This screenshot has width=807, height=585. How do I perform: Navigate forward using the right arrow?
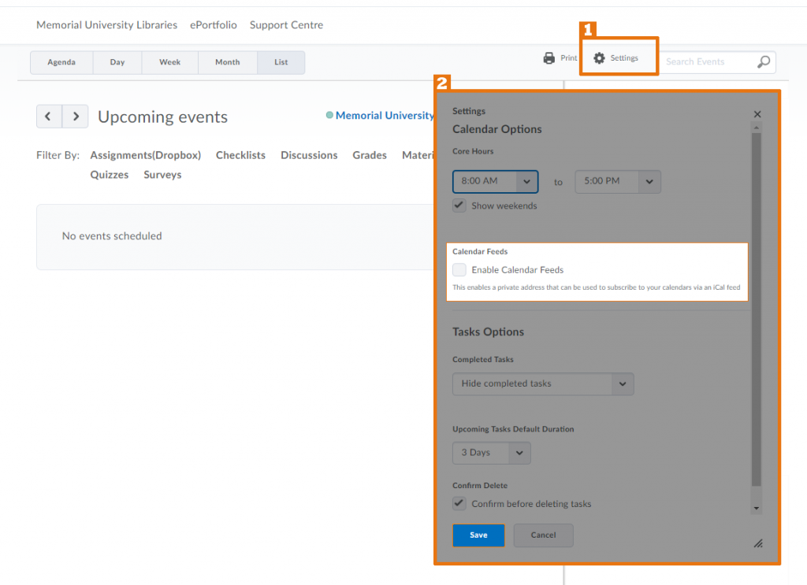(75, 116)
